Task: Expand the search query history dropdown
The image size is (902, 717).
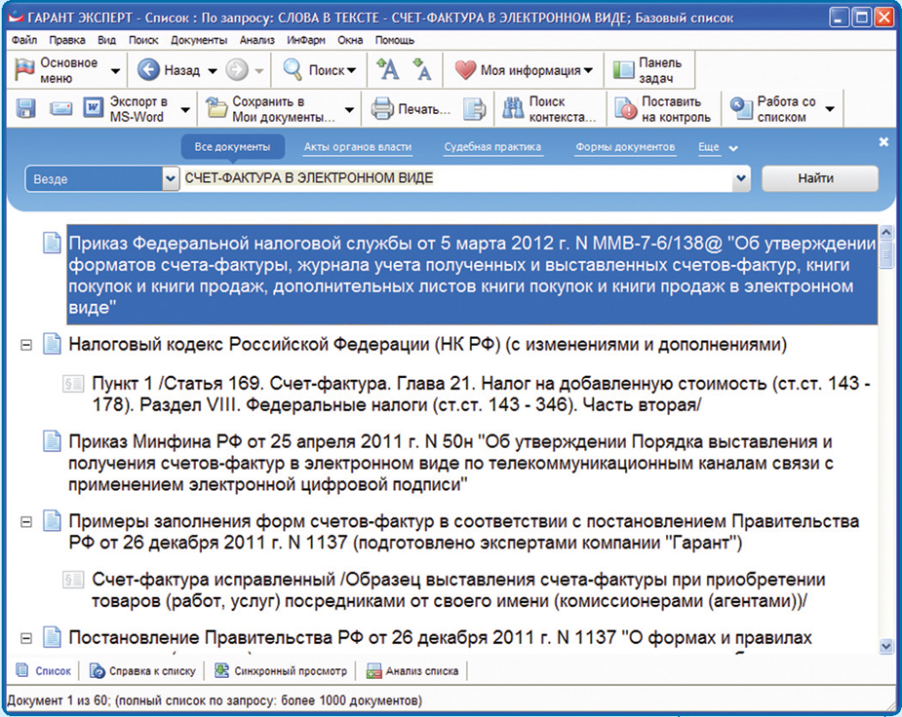Action: coord(741,179)
